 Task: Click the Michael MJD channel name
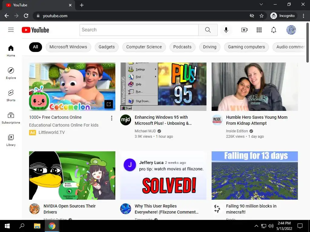tap(145, 131)
